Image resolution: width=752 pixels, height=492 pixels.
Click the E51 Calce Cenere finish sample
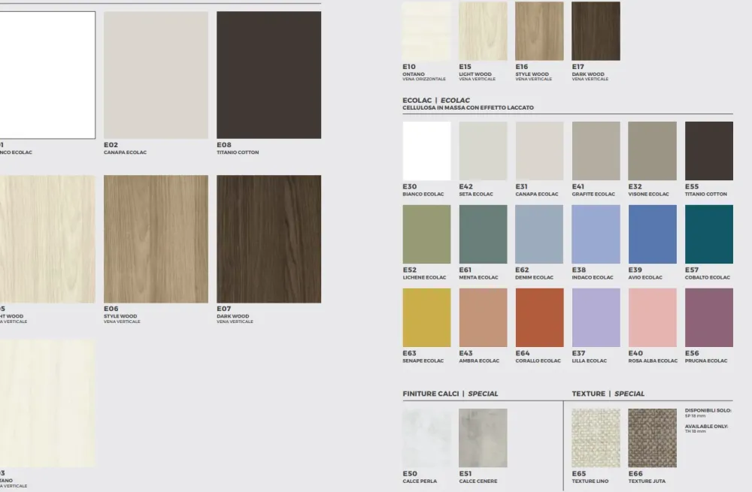(483, 438)
